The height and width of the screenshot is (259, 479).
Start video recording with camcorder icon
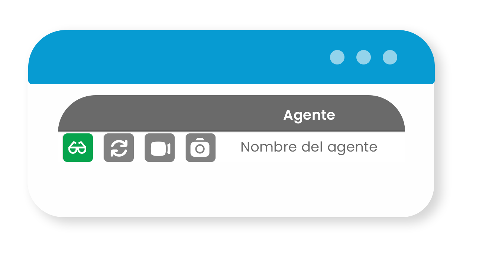[159, 147]
